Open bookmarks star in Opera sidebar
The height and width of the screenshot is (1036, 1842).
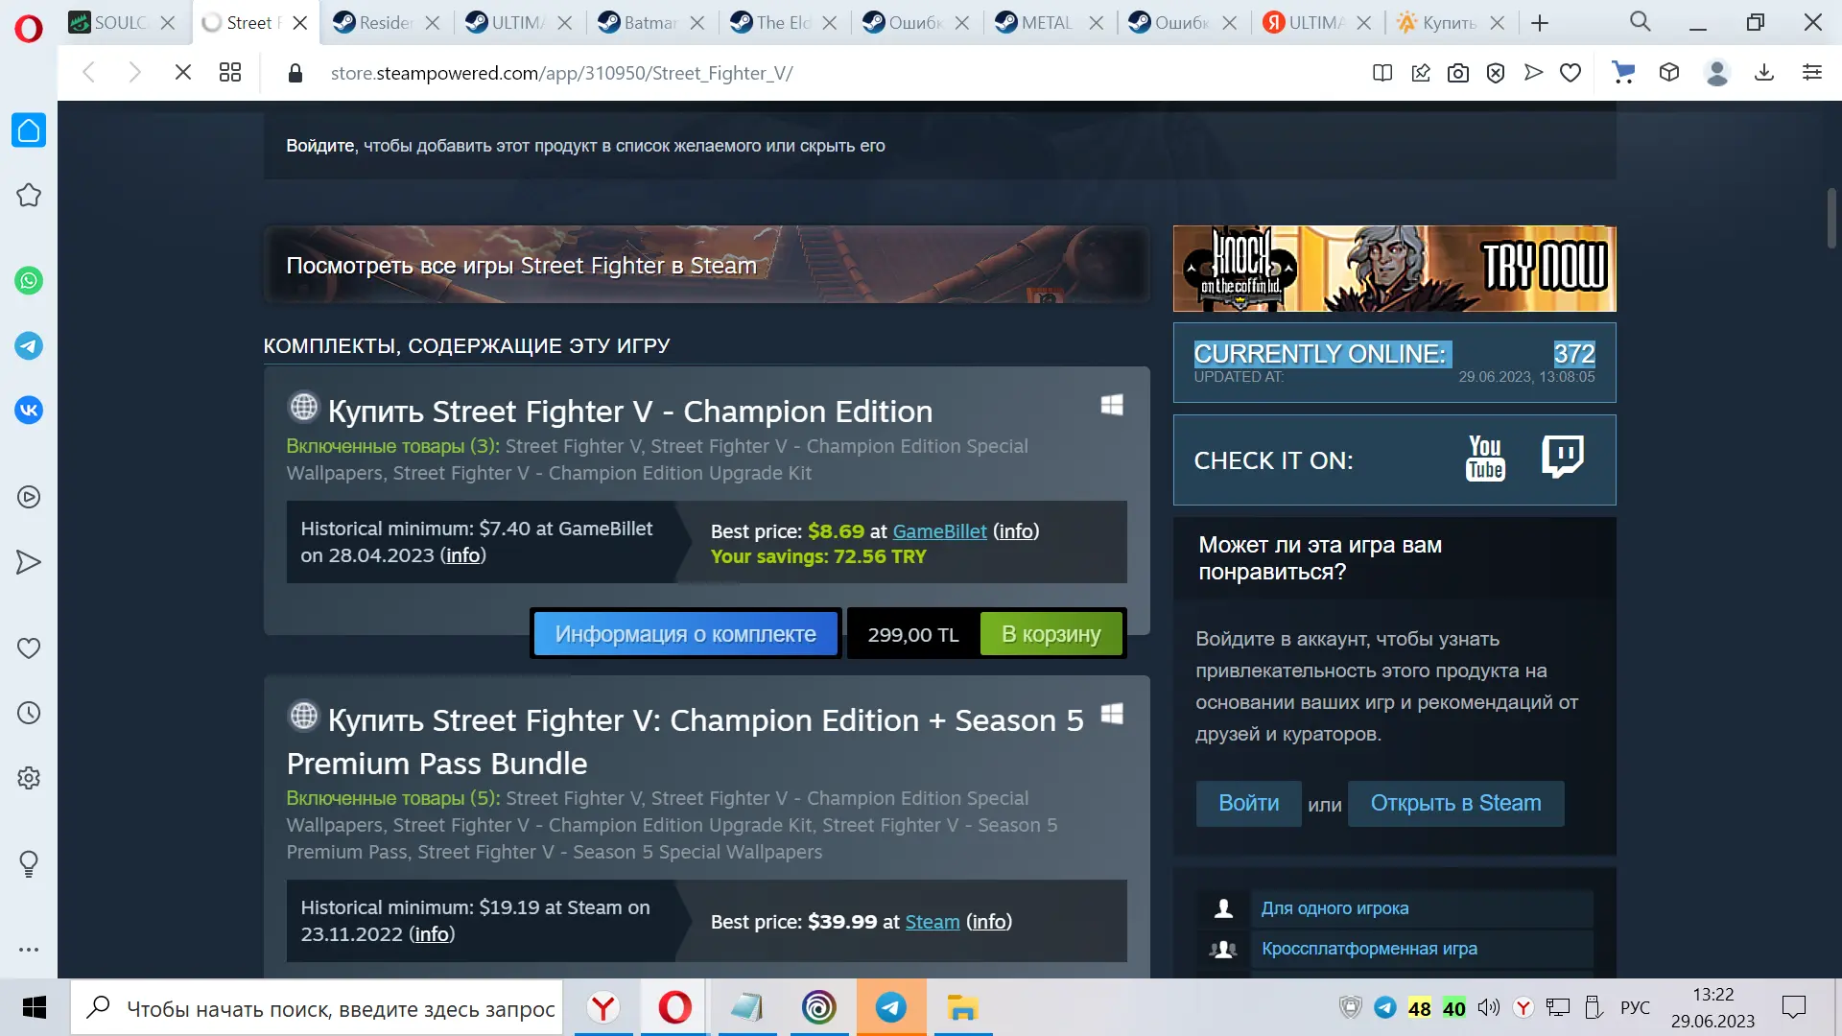pos(29,195)
